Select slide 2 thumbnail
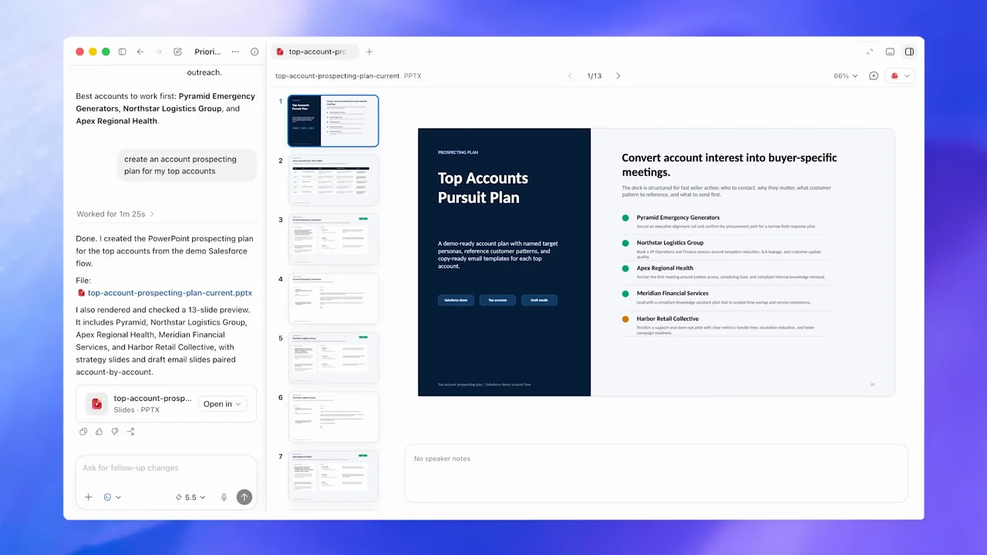 (333, 180)
